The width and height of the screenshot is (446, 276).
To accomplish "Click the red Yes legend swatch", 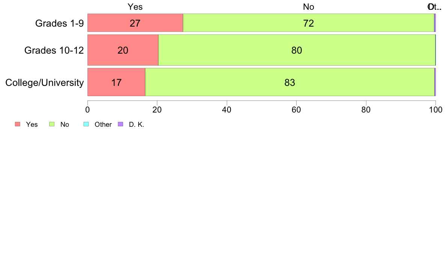I will coord(18,124).
